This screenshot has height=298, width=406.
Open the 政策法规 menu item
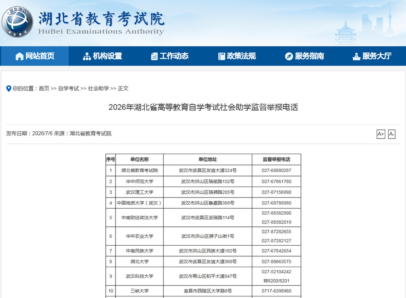point(237,56)
